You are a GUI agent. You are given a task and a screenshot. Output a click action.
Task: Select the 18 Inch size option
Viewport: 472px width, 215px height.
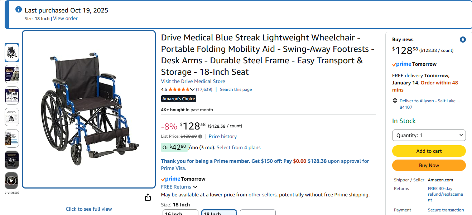click(219, 212)
